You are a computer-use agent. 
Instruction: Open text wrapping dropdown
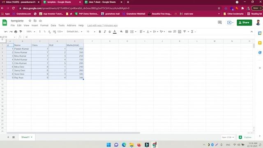tap(155, 32)
